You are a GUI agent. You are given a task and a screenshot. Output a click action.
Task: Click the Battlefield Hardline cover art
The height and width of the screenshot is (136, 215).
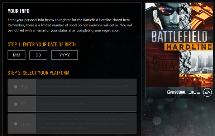(x=179, y=50)
